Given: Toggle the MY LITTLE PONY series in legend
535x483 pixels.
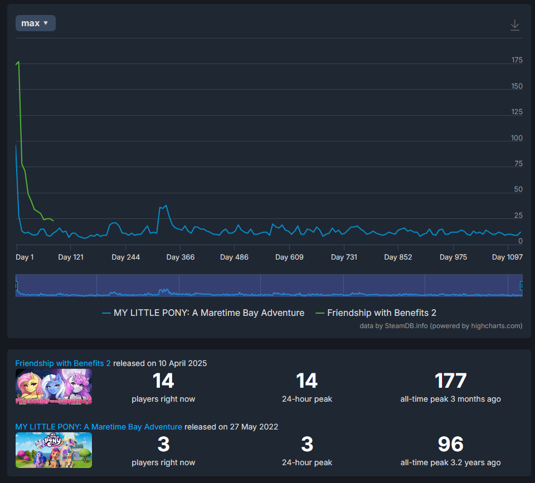Looking at the screenshot, I should click(x=203, y=313).
